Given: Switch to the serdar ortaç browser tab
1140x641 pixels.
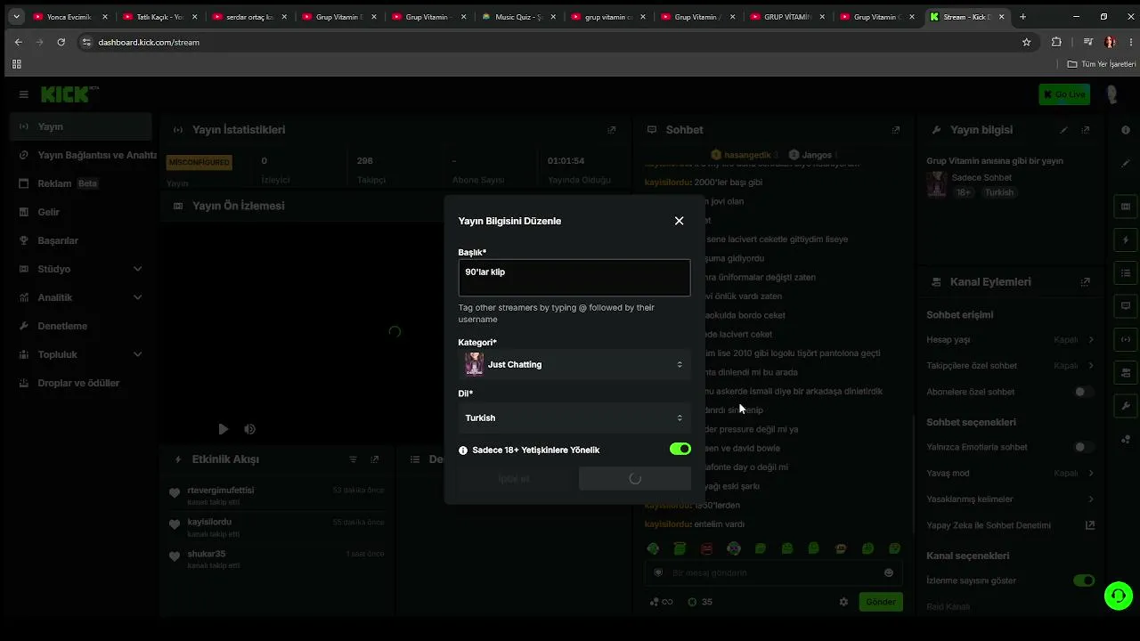Looking at the screenshot, I should click(250, 17).
